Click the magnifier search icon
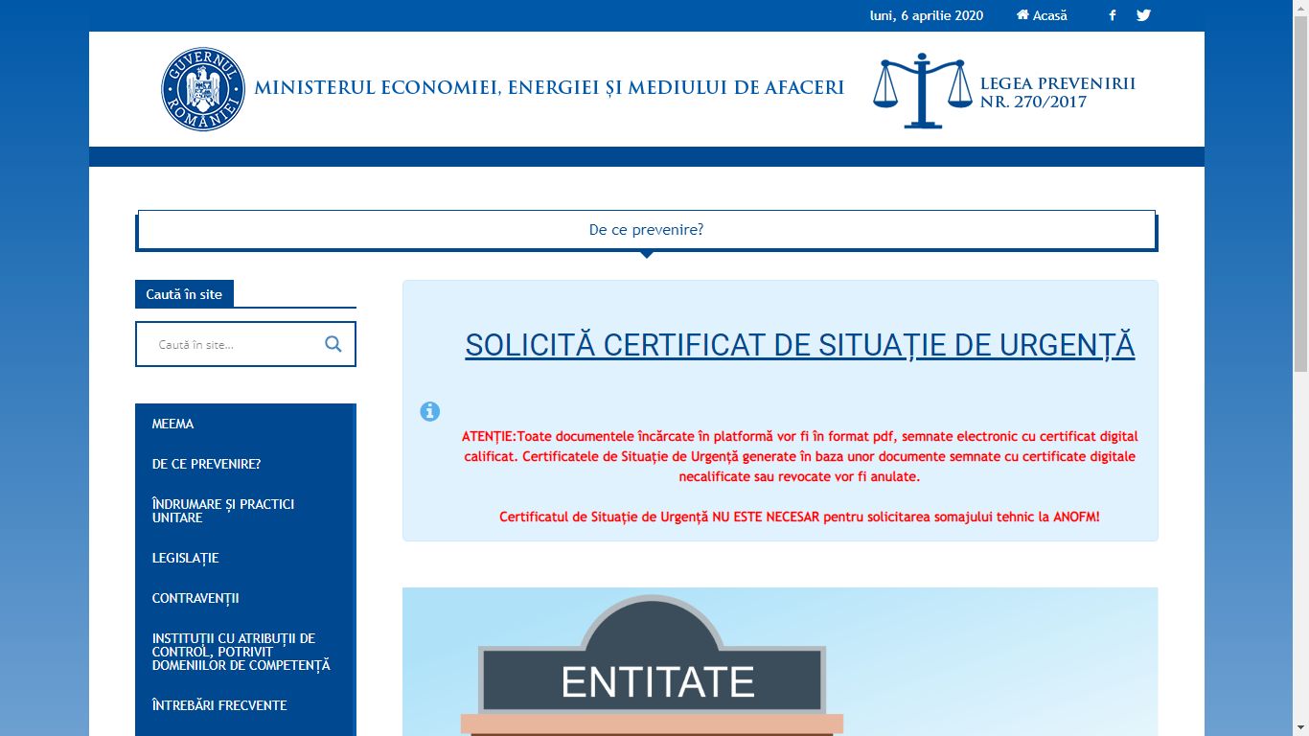1309x736 pixels. coord(333,344)
